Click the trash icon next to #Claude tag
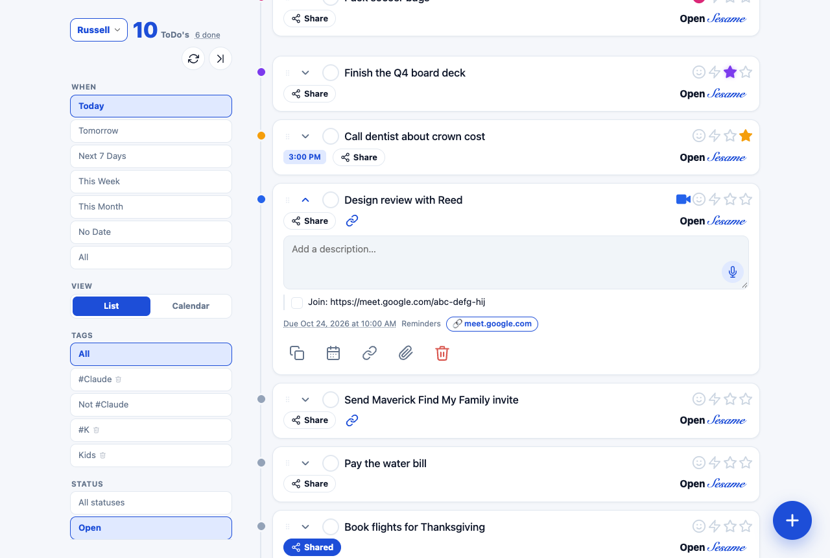830x558 pixels. [119, 379]
